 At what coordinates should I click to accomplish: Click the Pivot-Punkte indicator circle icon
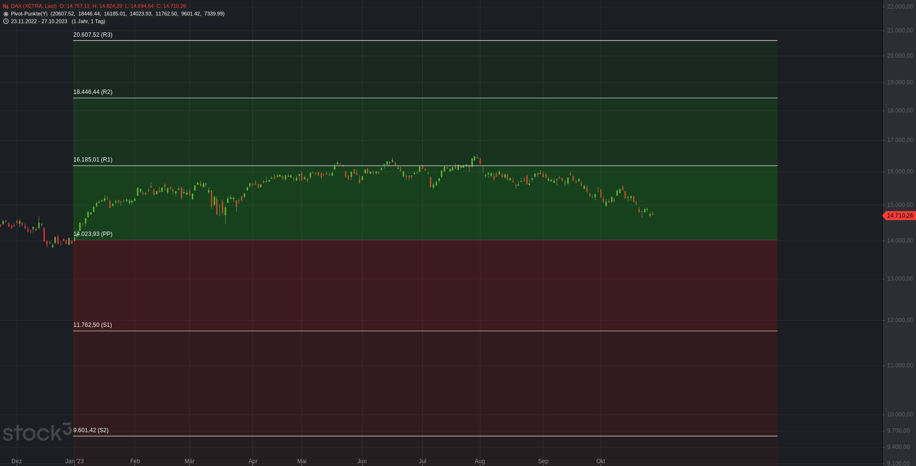point(6,14)
